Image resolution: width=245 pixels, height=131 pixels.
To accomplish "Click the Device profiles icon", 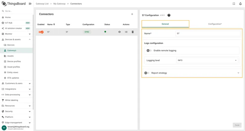I will (x=5, y=61).
